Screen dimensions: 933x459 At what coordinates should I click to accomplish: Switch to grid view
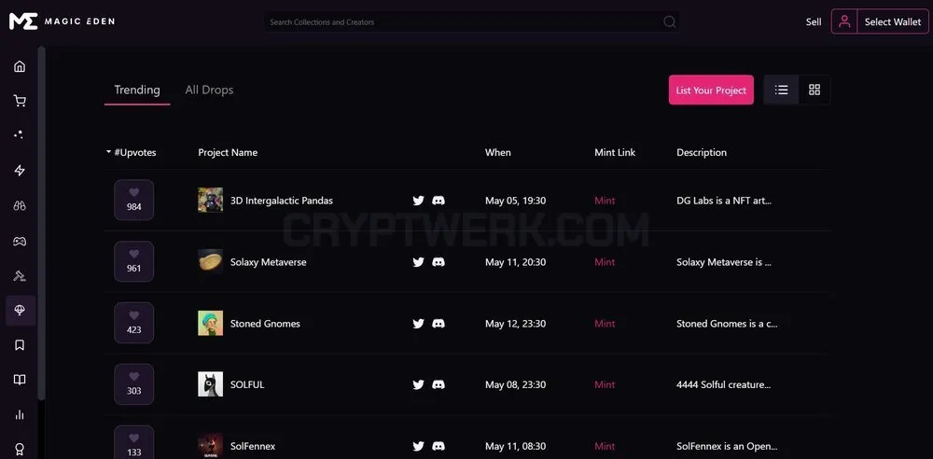pos(815,90)
